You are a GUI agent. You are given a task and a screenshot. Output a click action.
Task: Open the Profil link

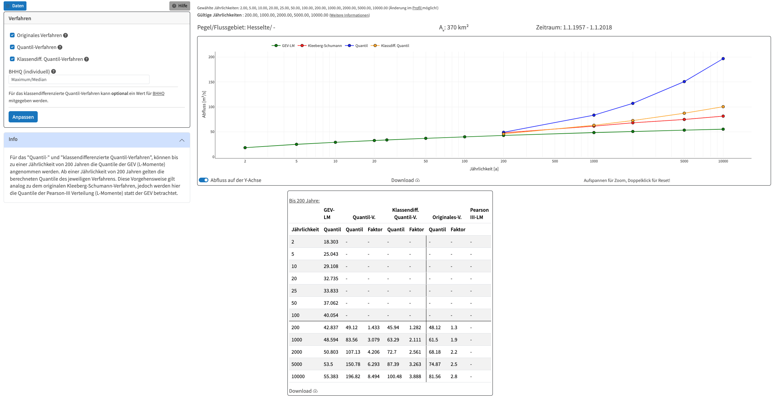(x=417, y=8)
